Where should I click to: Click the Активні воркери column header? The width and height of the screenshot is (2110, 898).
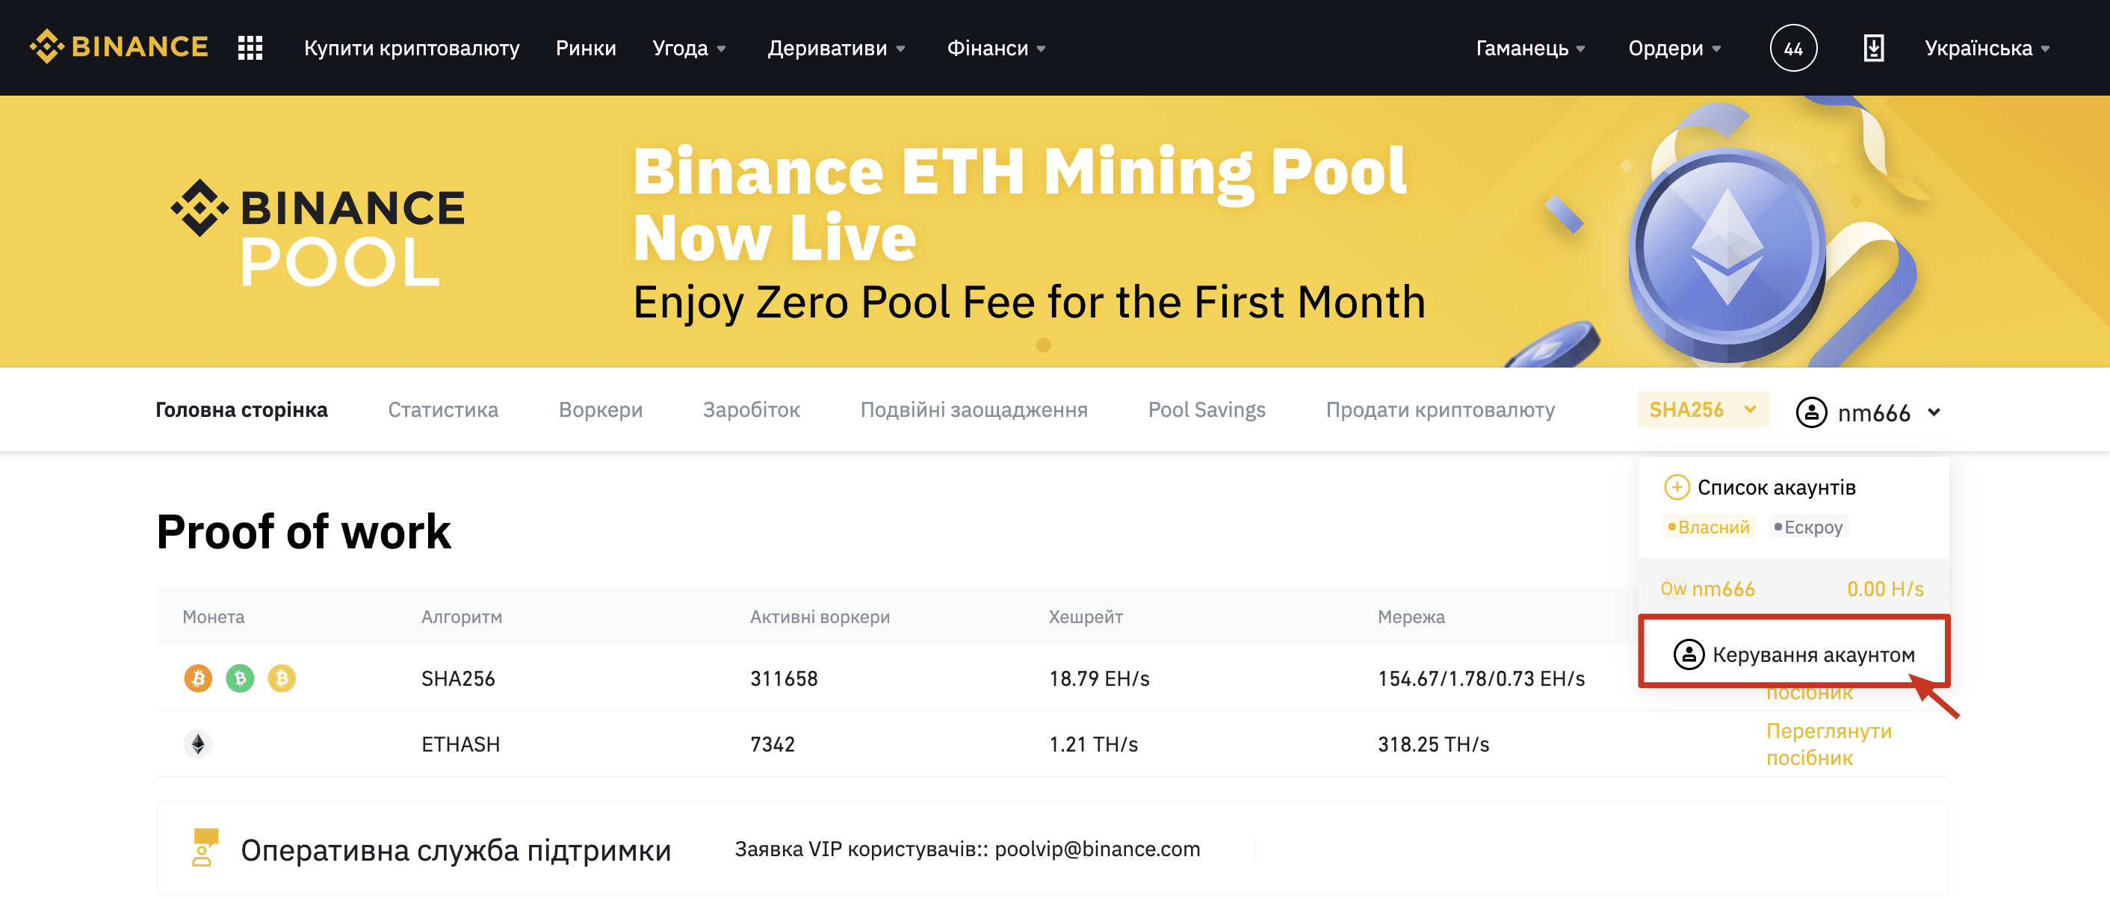[819, 616]
